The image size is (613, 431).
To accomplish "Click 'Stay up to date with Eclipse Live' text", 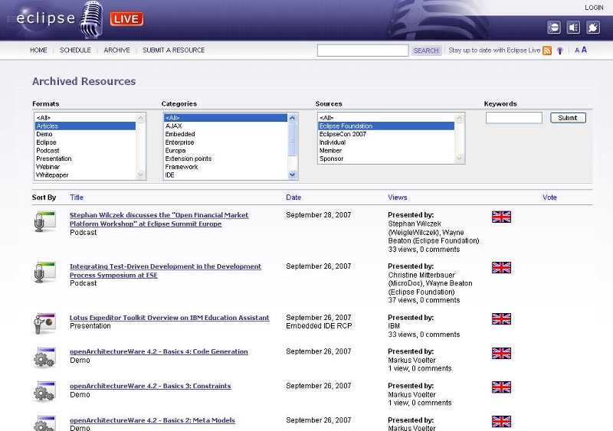I will [494, 50].
